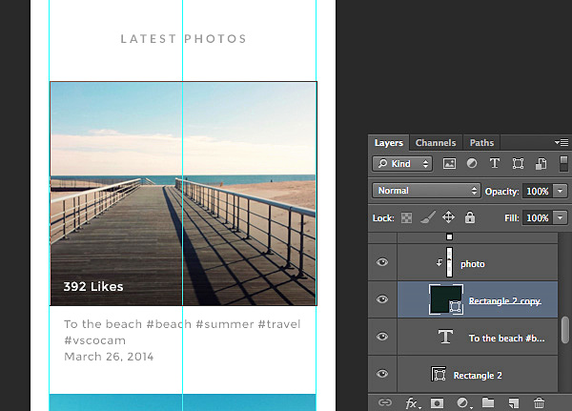Viewport: 572px width, 411px height.
Task: Click the smart object filter icon
Action: coord(541,164)
